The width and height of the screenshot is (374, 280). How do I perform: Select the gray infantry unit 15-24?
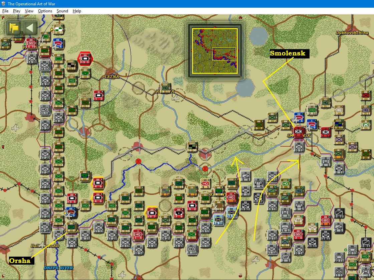pos(152,242)
